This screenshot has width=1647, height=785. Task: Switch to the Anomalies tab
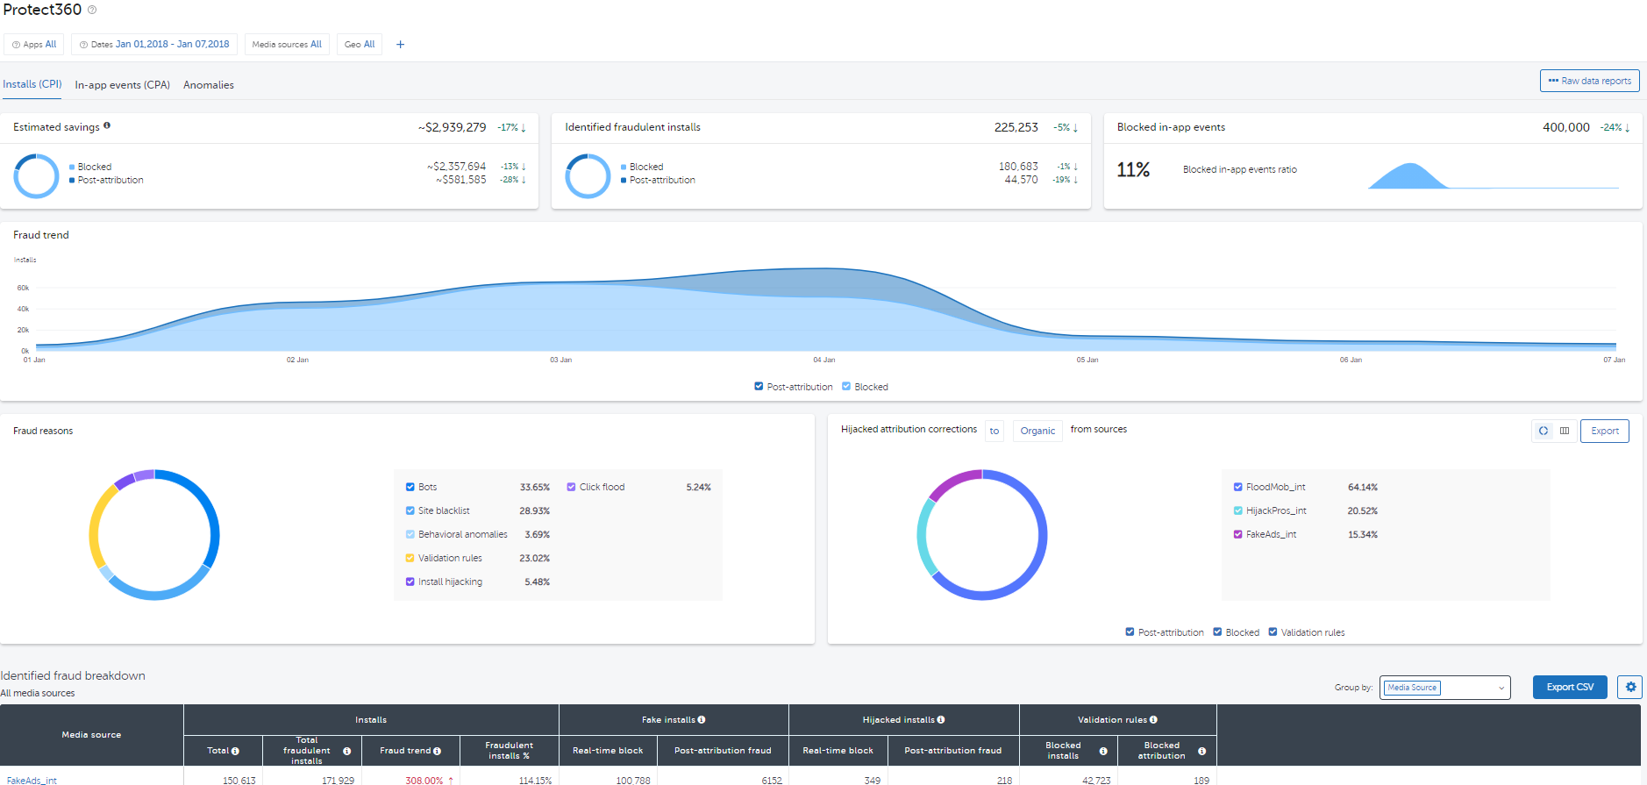coord(209,85)
